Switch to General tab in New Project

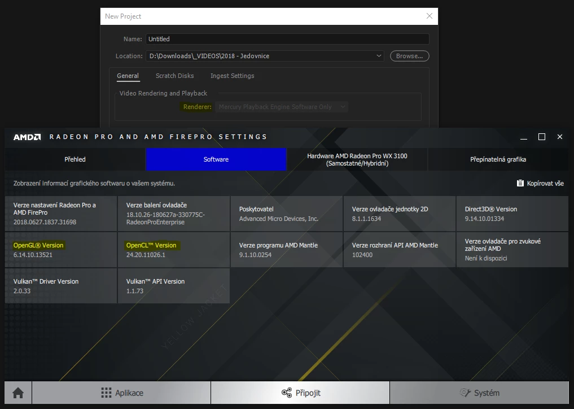[x=128, y=76]
